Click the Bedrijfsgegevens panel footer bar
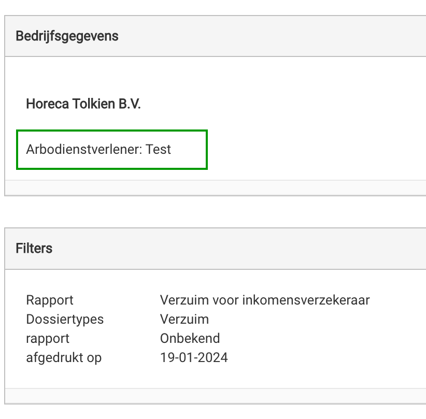 pos(215,187)
